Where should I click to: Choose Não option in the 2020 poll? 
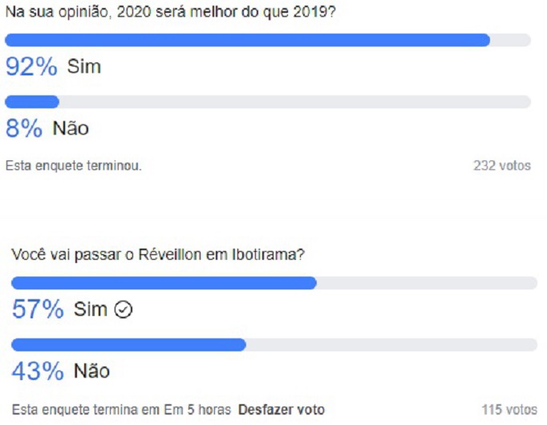click(71, 127)
